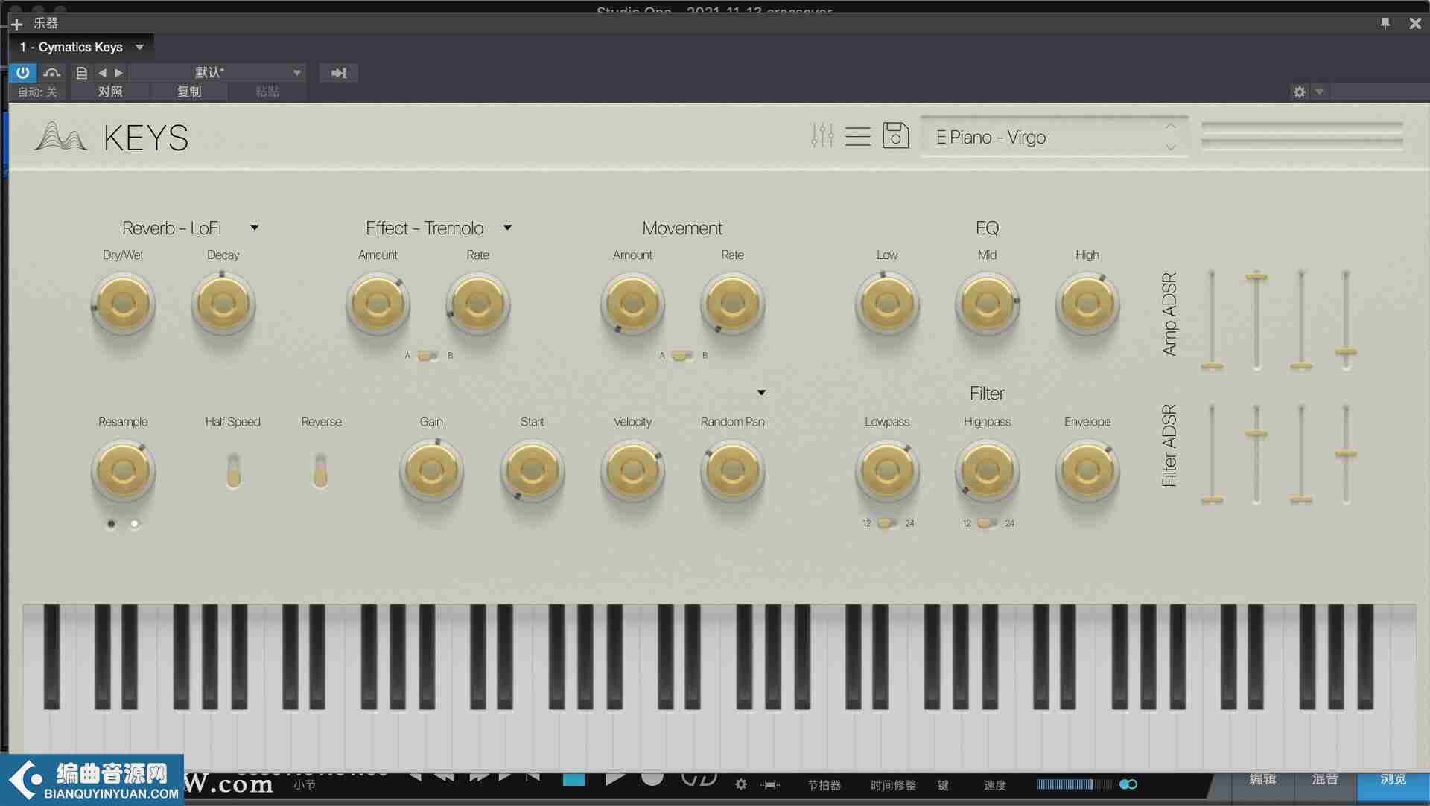The image size is (1430, 806).
Task: Open the preset list menu icon in KEYS
Action: coord(858,136)
